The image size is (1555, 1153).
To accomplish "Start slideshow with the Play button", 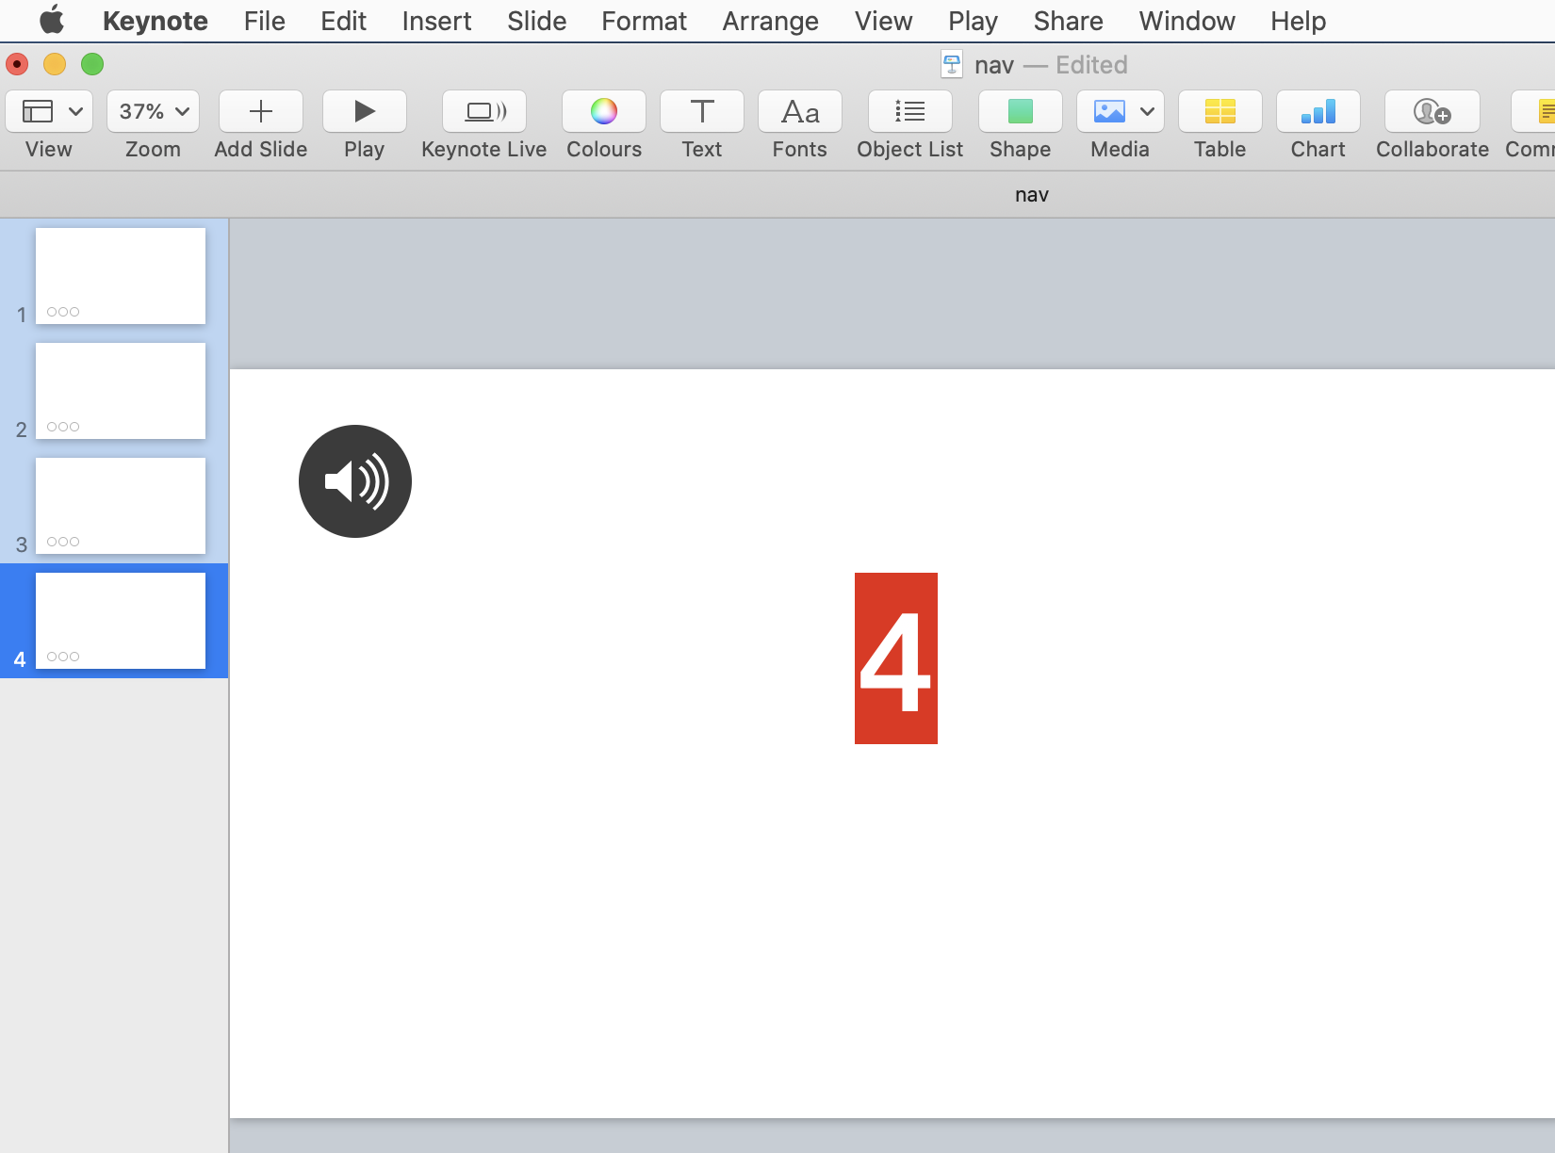I will [x=364, y=112].
